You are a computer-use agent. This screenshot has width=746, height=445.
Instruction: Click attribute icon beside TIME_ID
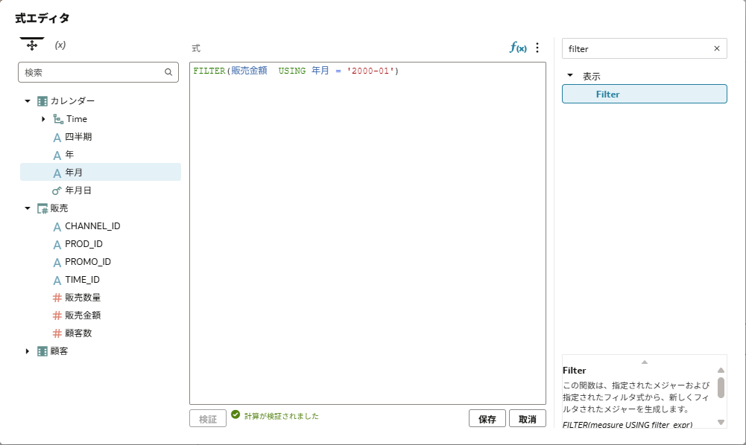click(57, 281)
